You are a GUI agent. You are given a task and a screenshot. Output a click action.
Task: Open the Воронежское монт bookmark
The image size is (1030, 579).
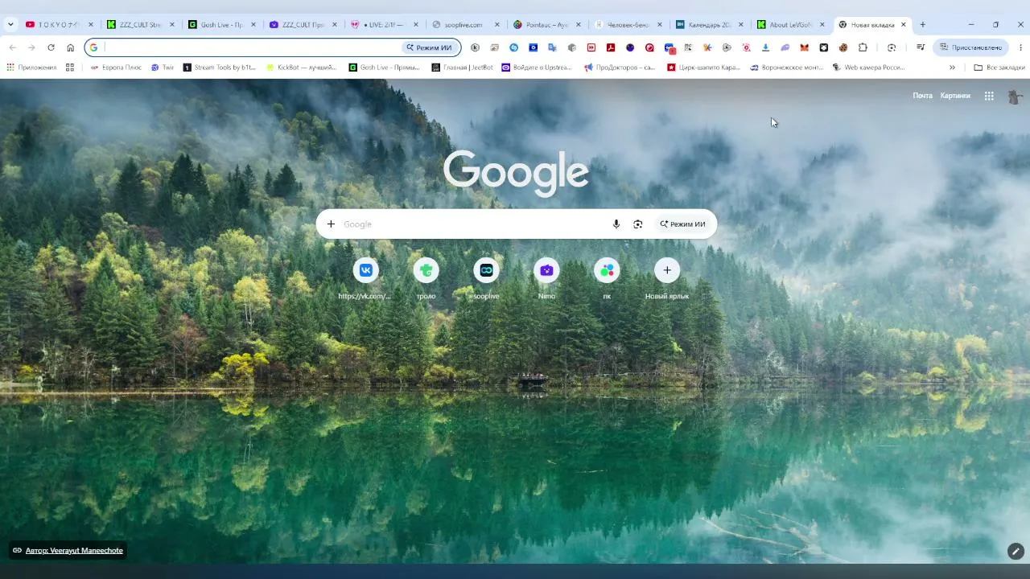click(786, 68)
